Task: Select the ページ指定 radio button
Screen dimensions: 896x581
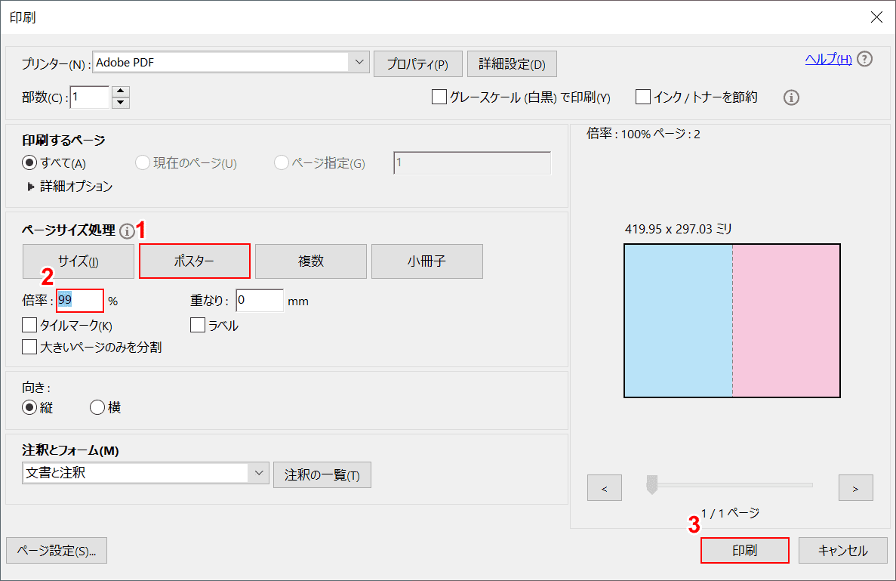Action: [x=281, y=163]
